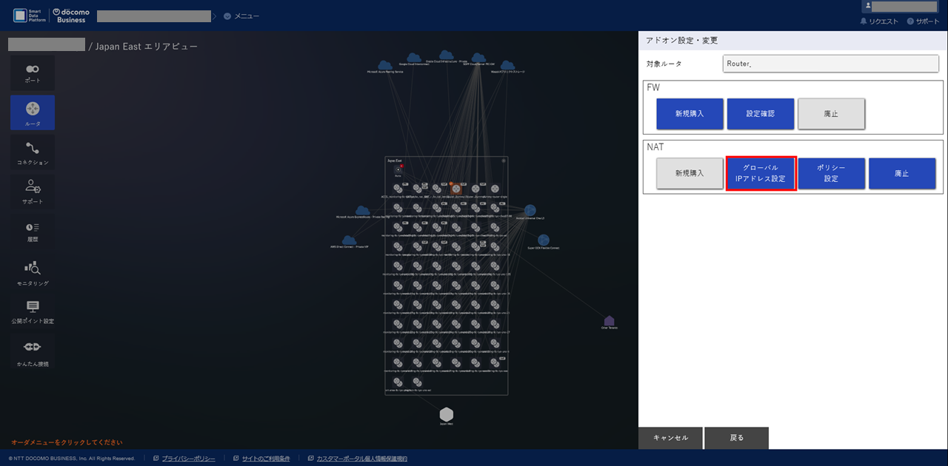Select the highlighted orange router in Japan East
Screen dimensions: 948x466
pyautogui.click(x=456, y=189)
